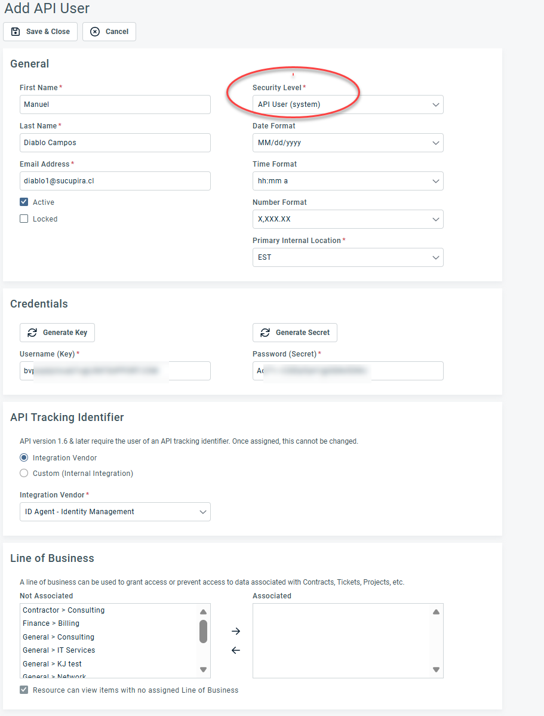Uncheck the Active checkbox
544x716 pixels.
[x=23, y=202]
